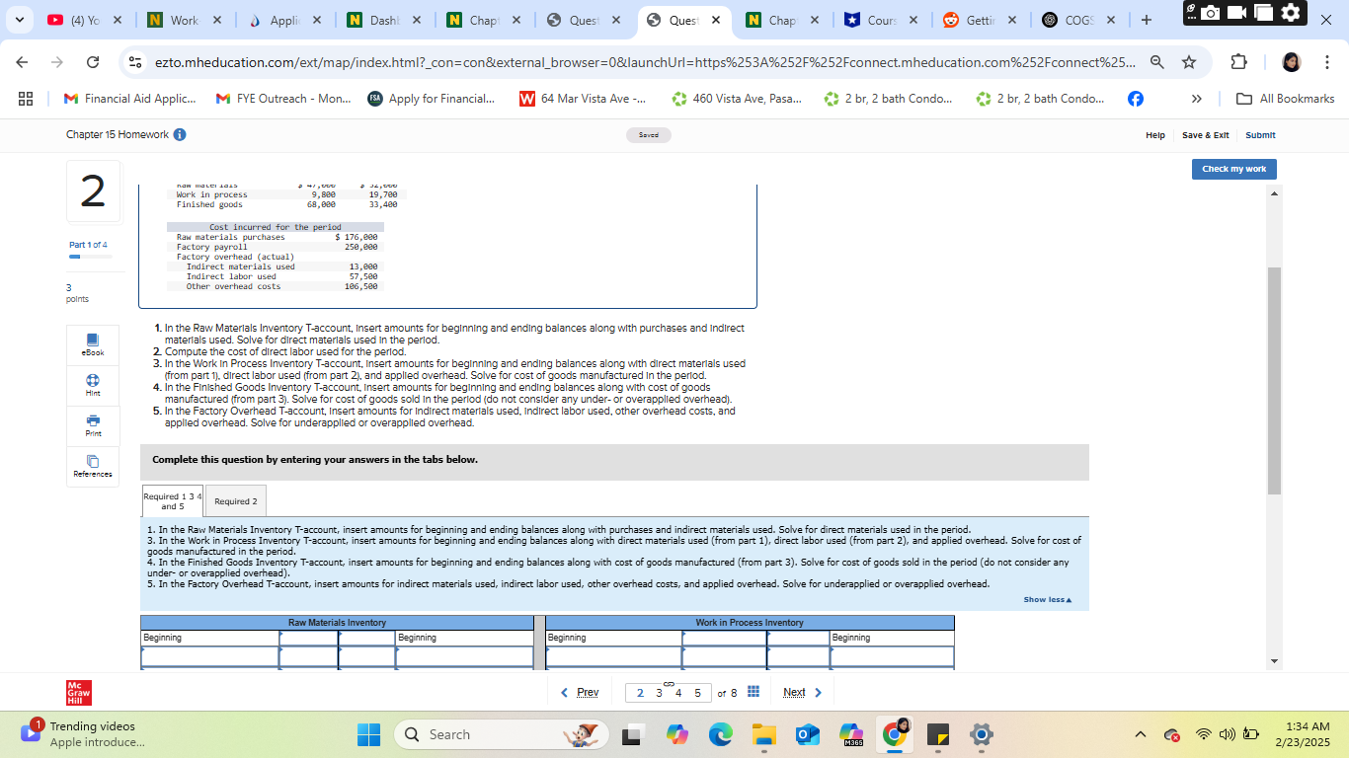Go to the next question with Next

point(802,692)
